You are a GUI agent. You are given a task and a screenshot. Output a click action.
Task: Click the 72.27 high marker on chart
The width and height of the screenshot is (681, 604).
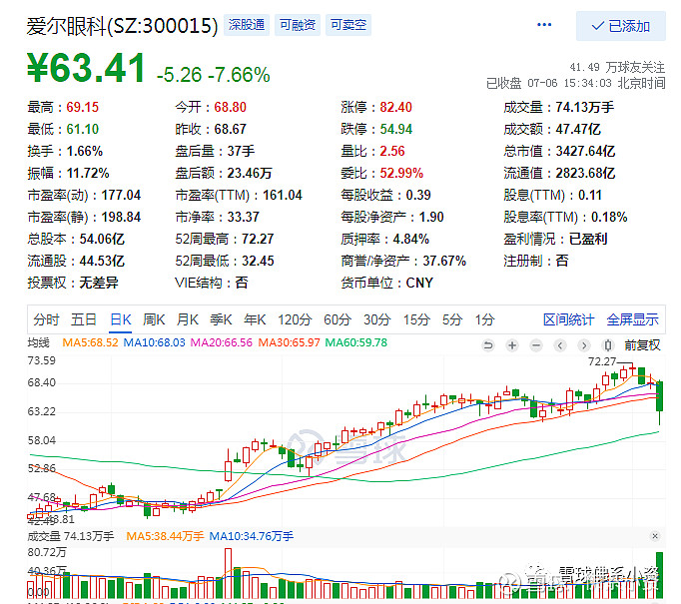602,361
